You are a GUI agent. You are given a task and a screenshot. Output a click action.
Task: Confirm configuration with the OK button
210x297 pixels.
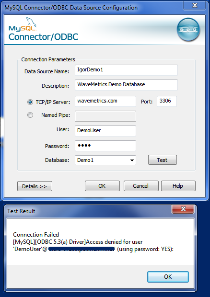tap(102, 186)
